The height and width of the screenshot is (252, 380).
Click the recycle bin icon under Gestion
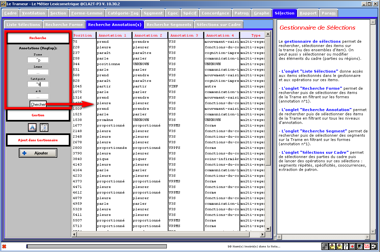tap(44, 127)
